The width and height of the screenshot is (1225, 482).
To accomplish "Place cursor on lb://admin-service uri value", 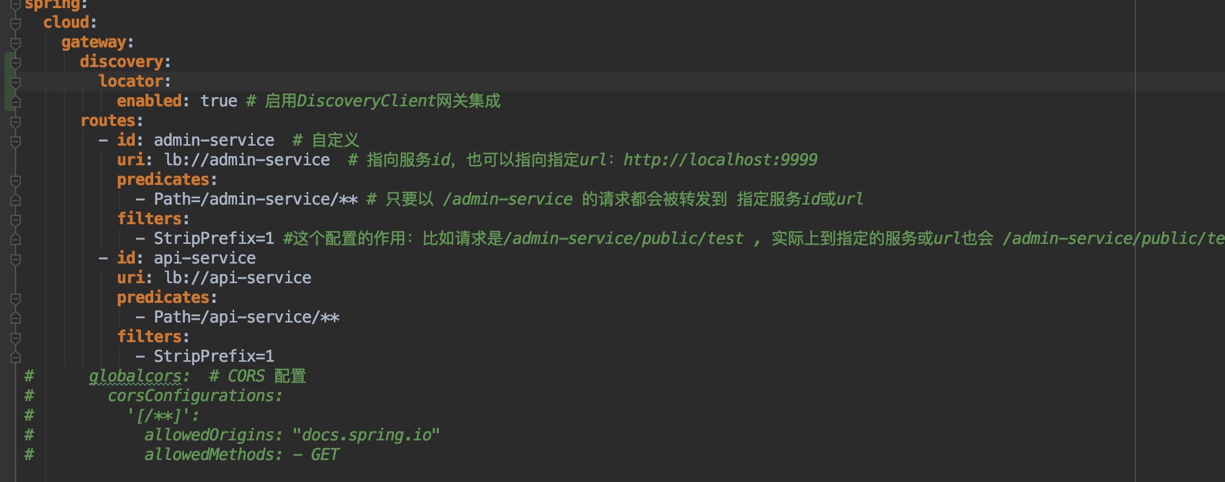I will tap(247, 160).
